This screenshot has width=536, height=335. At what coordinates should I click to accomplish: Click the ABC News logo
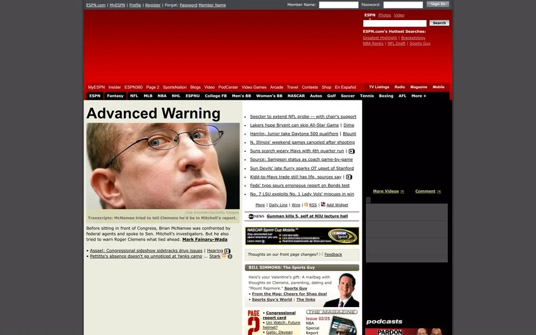pos(256,217)
